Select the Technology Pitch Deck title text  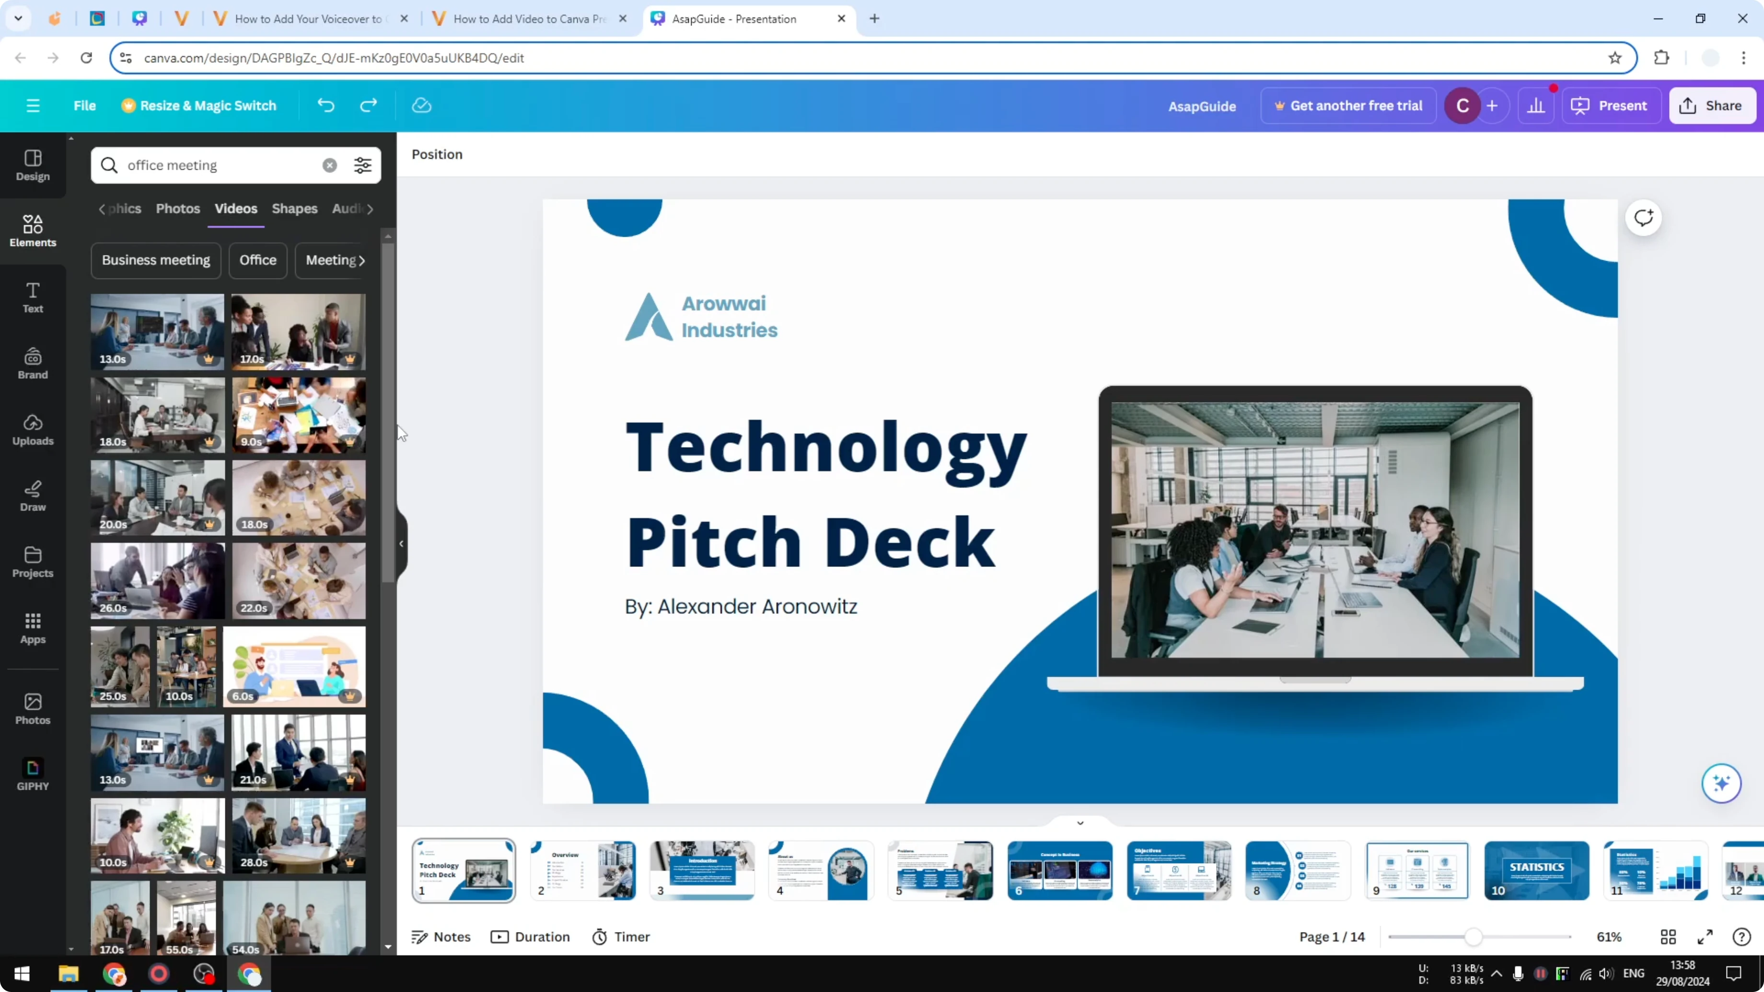click(x=826, y=493)
